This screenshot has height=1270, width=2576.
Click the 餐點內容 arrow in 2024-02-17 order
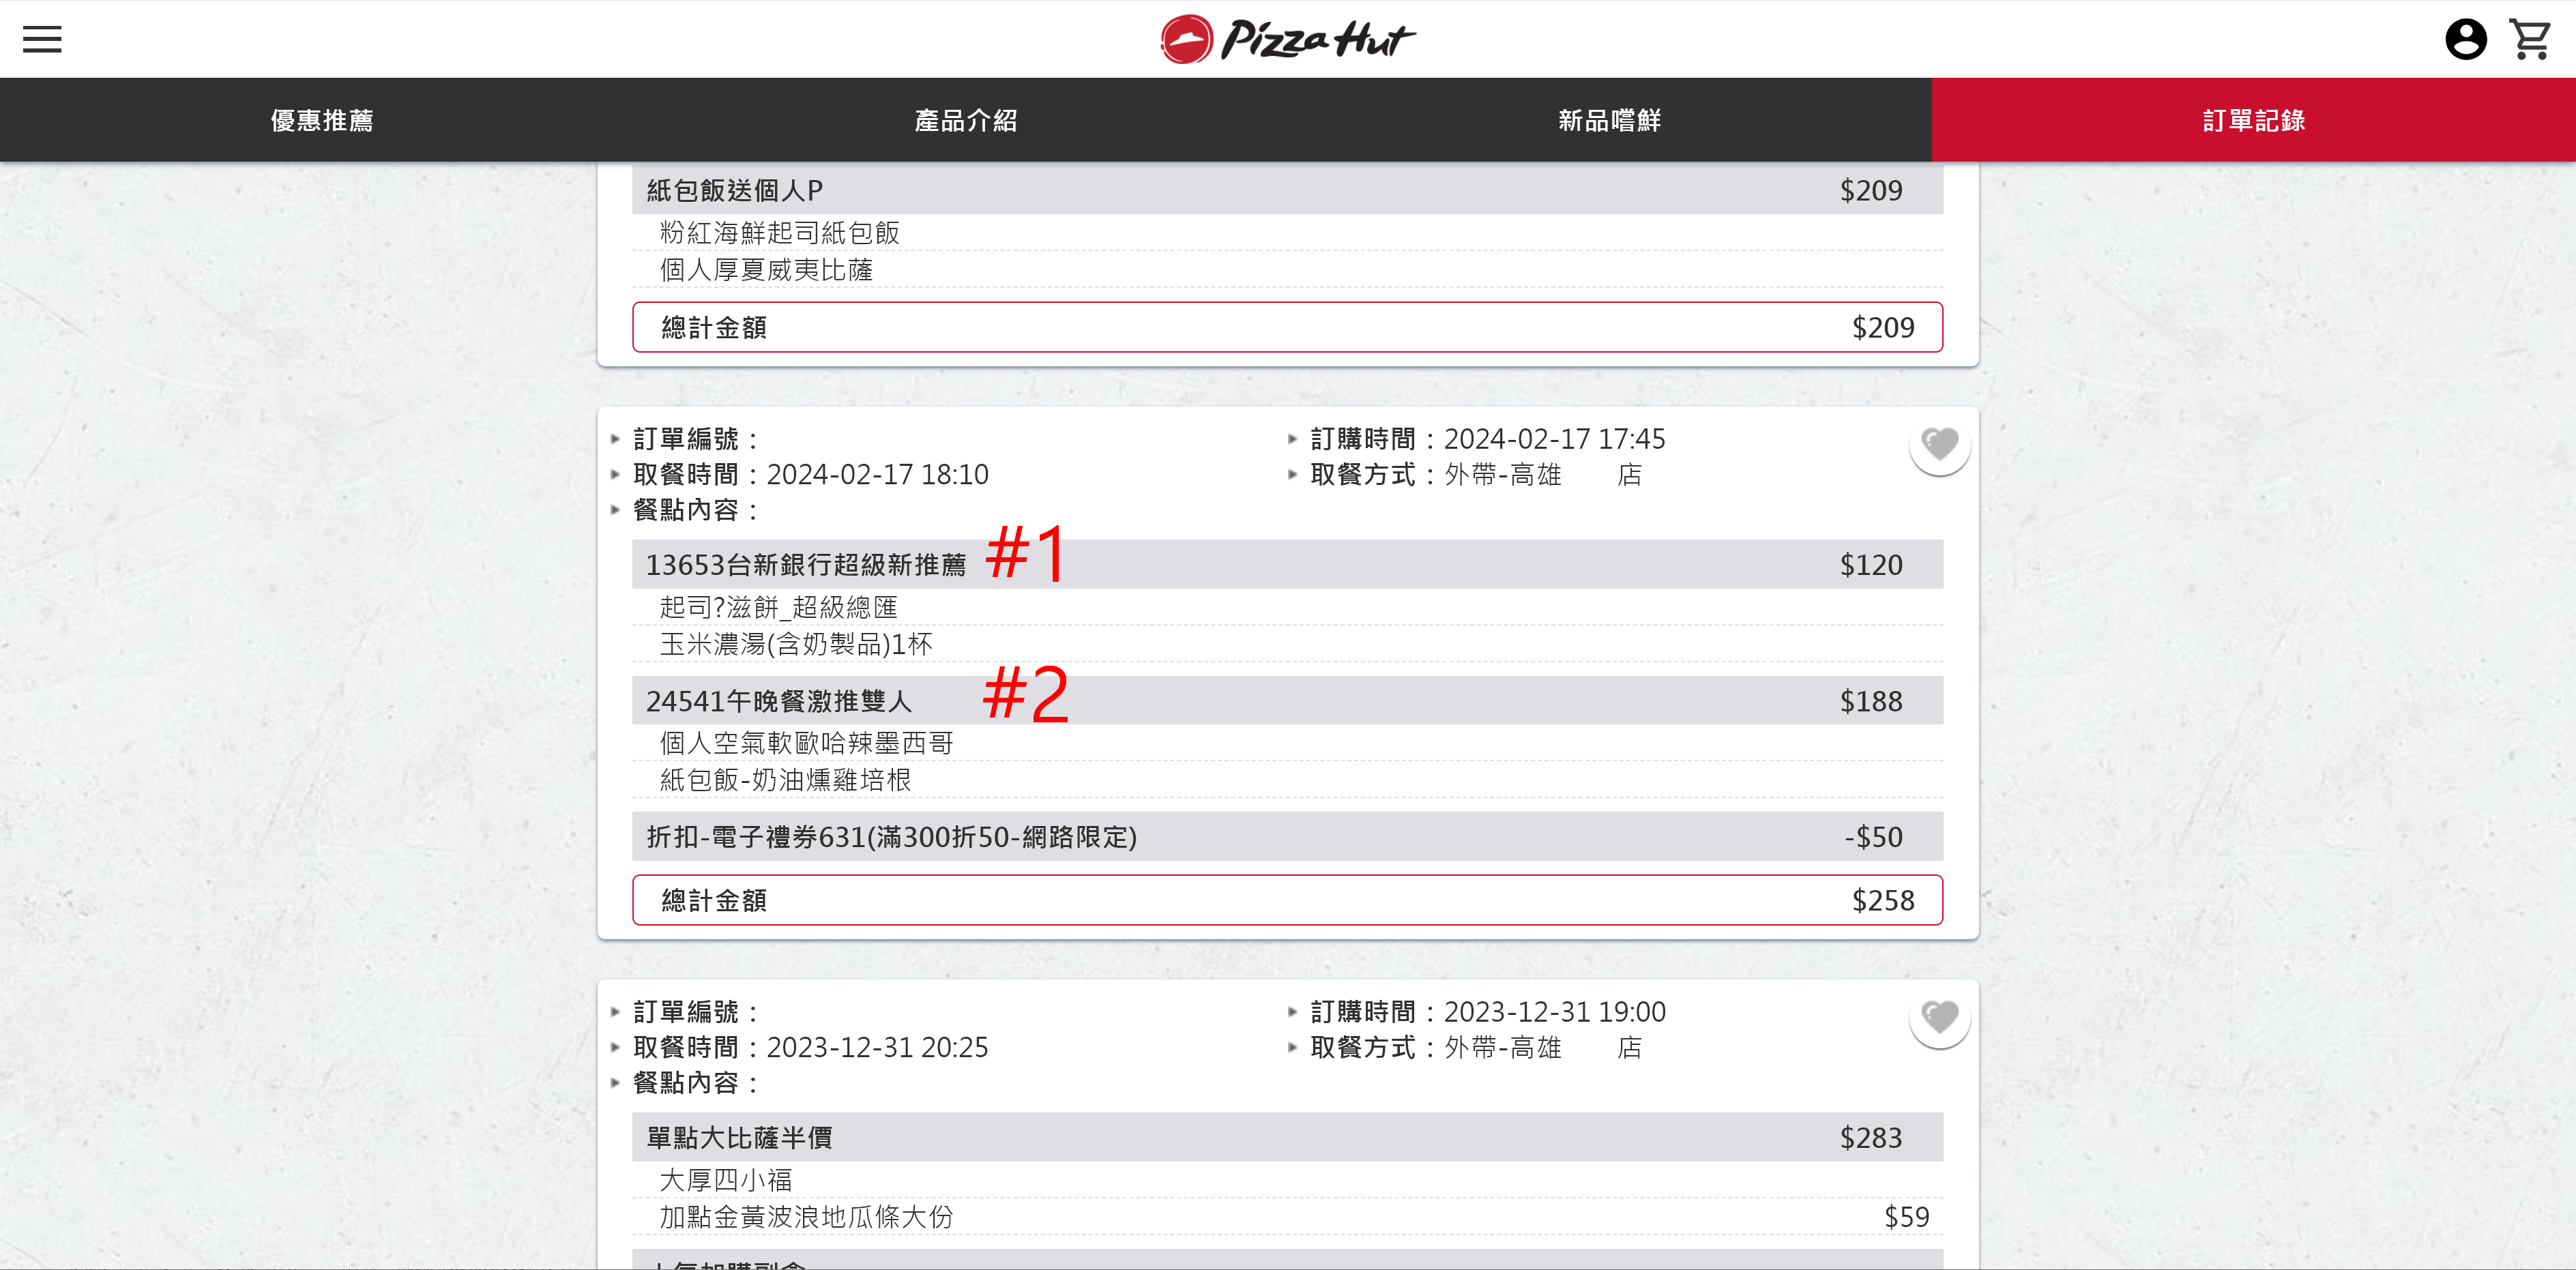[x=616, y=510]
